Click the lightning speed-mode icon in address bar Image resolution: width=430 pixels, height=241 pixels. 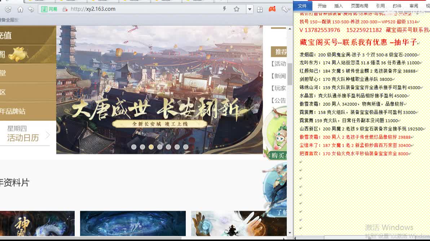tap(225, 9)
